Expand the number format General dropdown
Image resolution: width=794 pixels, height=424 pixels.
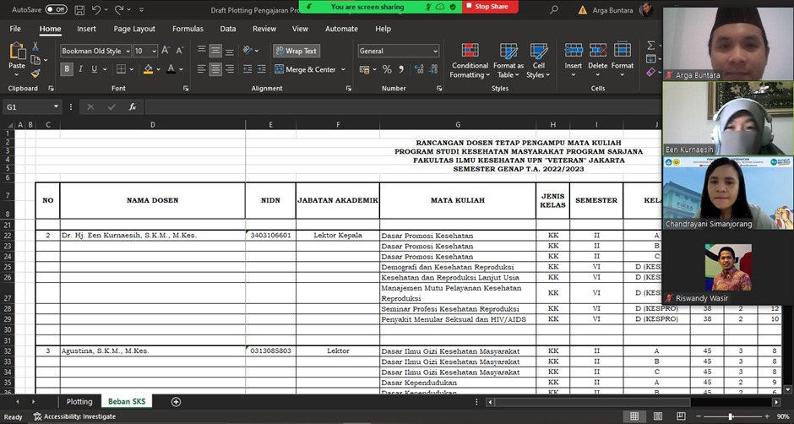pyautogui.click(x=435, y=51)
